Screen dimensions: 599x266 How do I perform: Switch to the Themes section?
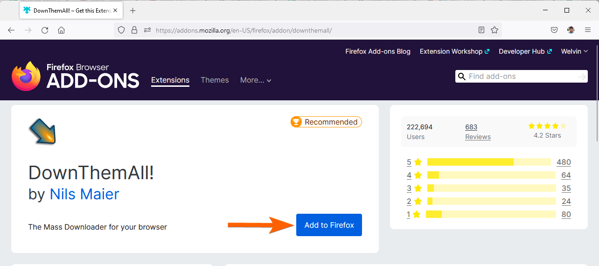tap(215, 80)
